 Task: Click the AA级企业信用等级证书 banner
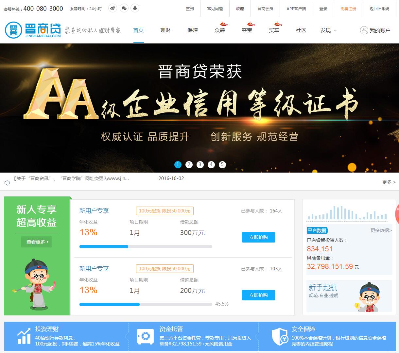pos(199,108)
